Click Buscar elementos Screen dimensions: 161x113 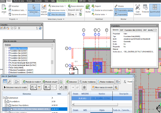[x=76, y=6]
